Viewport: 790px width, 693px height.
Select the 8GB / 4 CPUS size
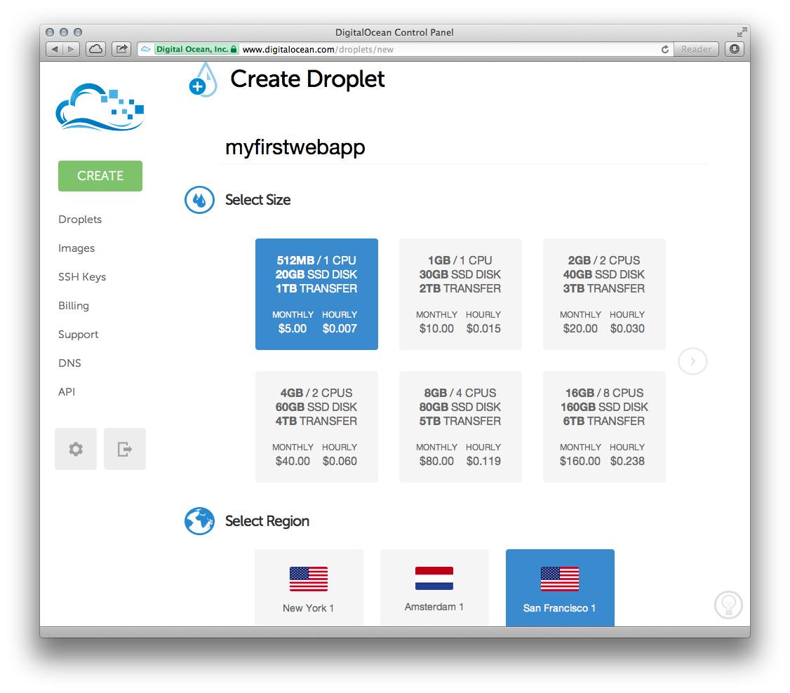(x=460, y=426)
